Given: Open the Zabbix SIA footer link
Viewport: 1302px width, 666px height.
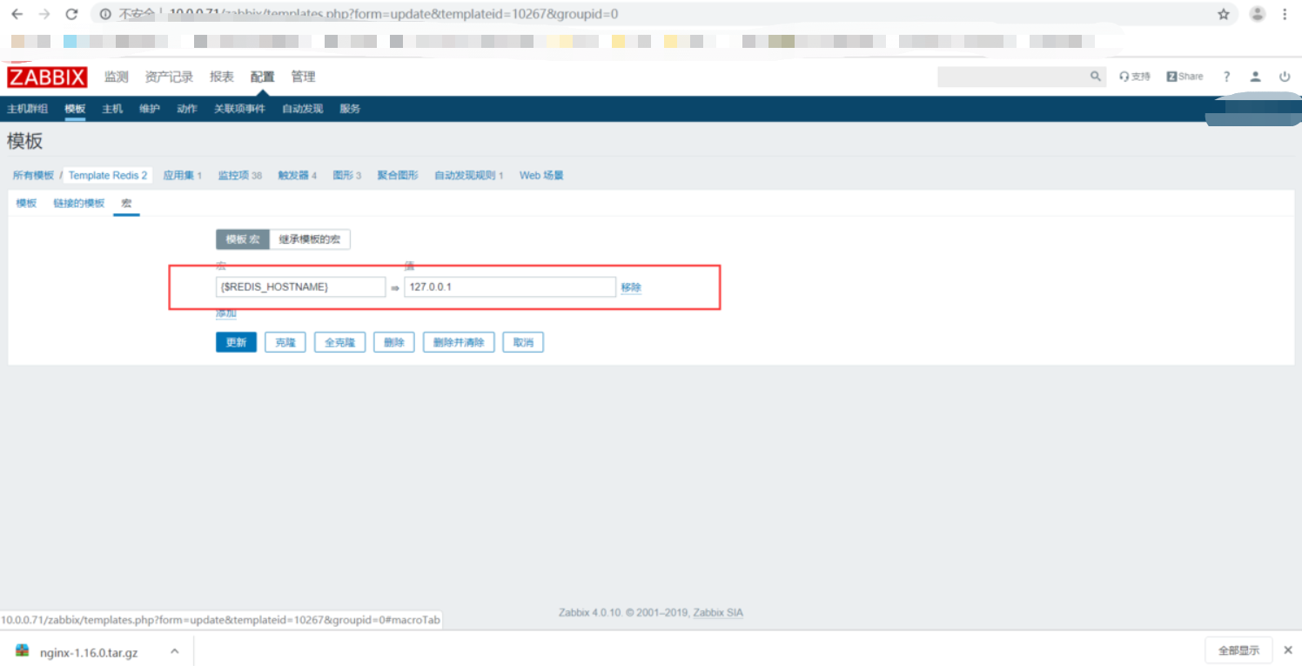Looking at the screenshot, I should (x=718, y=613).
